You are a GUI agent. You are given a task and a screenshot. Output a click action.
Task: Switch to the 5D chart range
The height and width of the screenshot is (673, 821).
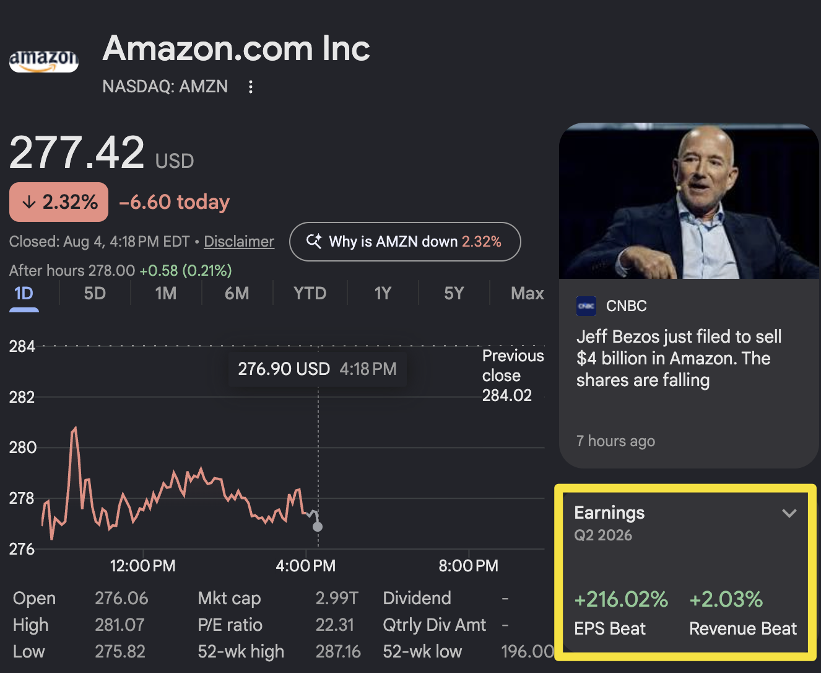pyautogui.click(x=95, y=293)
